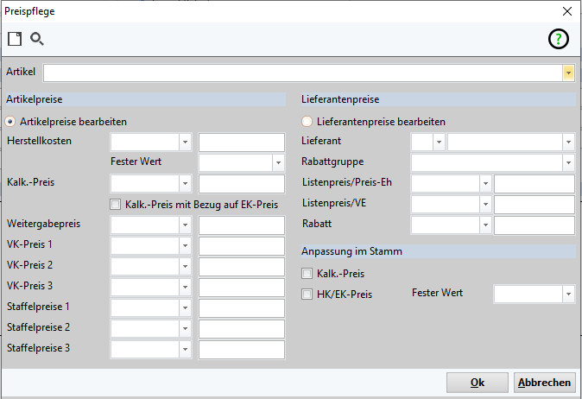Enable Kalk.-Preis mit Bezug auf EK-Preis
The image size is (582, 399).
[x=116, y=205]
